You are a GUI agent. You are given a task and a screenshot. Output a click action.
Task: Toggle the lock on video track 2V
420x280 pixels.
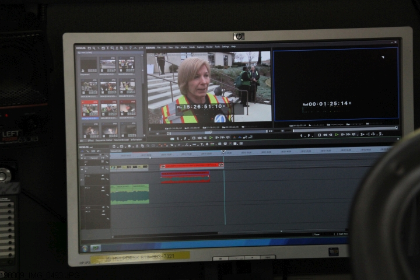tap(107, 162)
